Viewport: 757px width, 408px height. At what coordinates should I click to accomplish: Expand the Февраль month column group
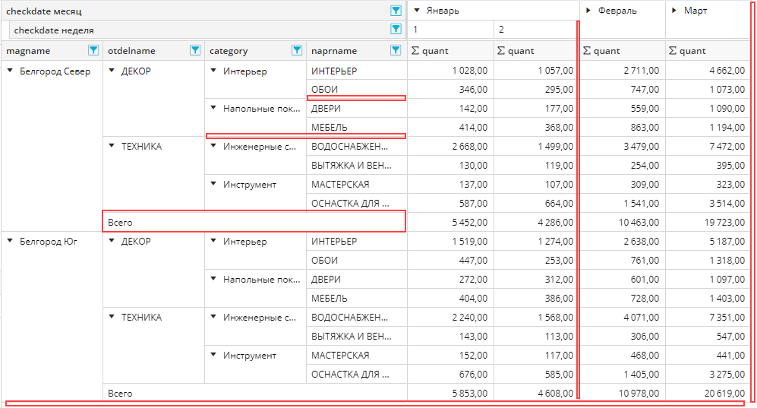point(588,11)
